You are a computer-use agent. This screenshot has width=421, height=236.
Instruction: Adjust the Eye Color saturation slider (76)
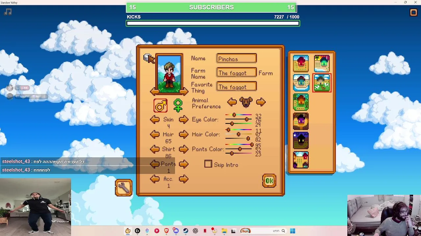point(239,120)
